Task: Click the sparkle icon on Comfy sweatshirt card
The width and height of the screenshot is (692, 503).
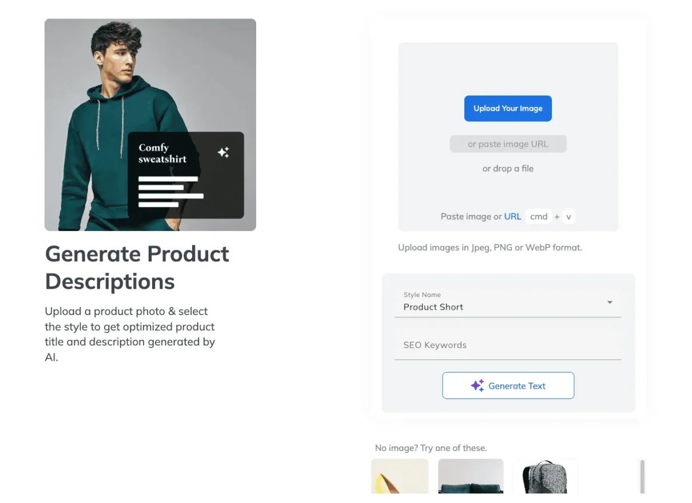Action: pos(224,152)
